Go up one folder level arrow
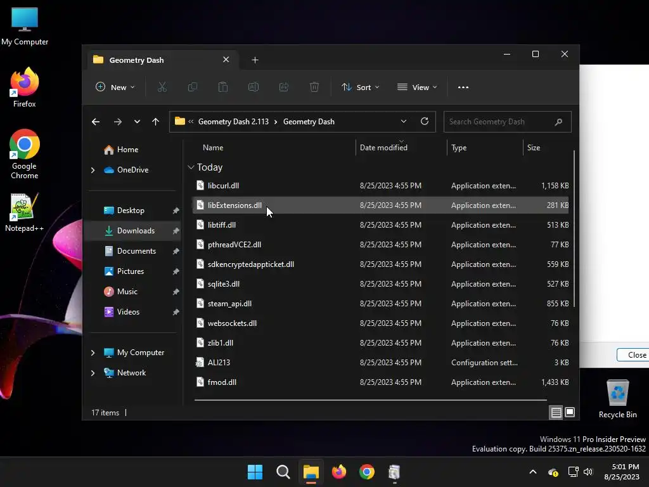Screen dimensions: 649x487 pos(156,122)
